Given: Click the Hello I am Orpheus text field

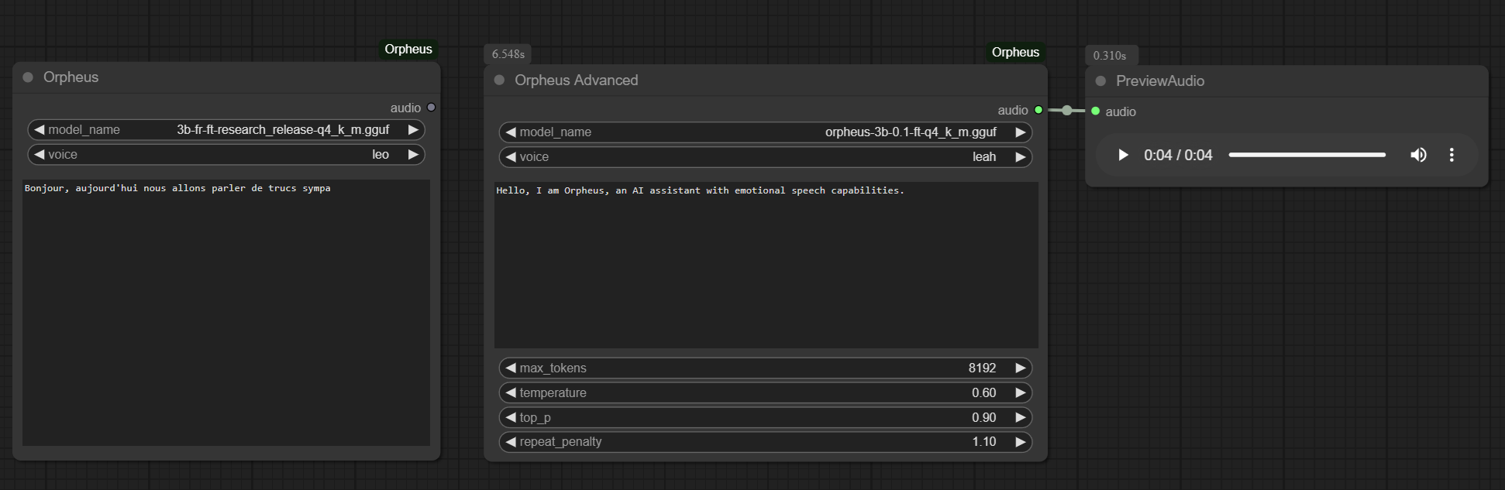Looking at the screenshot, I should click(766, 265).
